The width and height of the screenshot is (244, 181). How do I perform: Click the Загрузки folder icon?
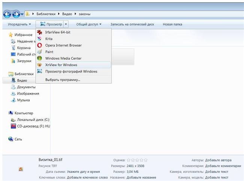14,61
